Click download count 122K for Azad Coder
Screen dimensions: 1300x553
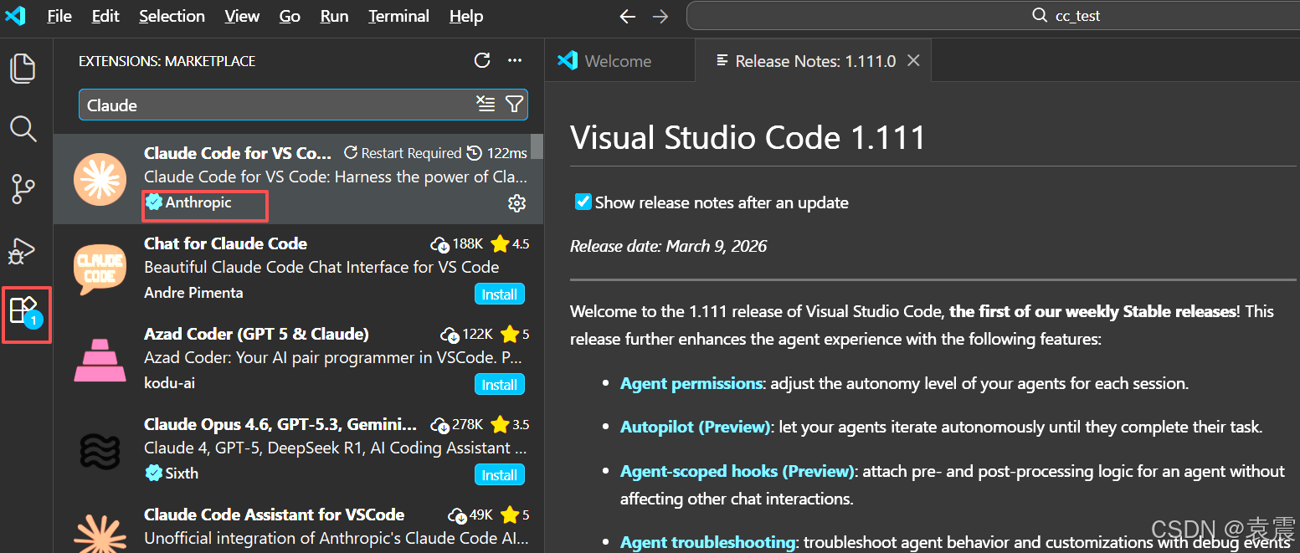click(467, 334)
